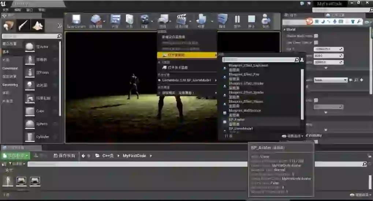Click the person icon beside class search
The height and width of the screenshot is (201, 373).
point(302,60)
